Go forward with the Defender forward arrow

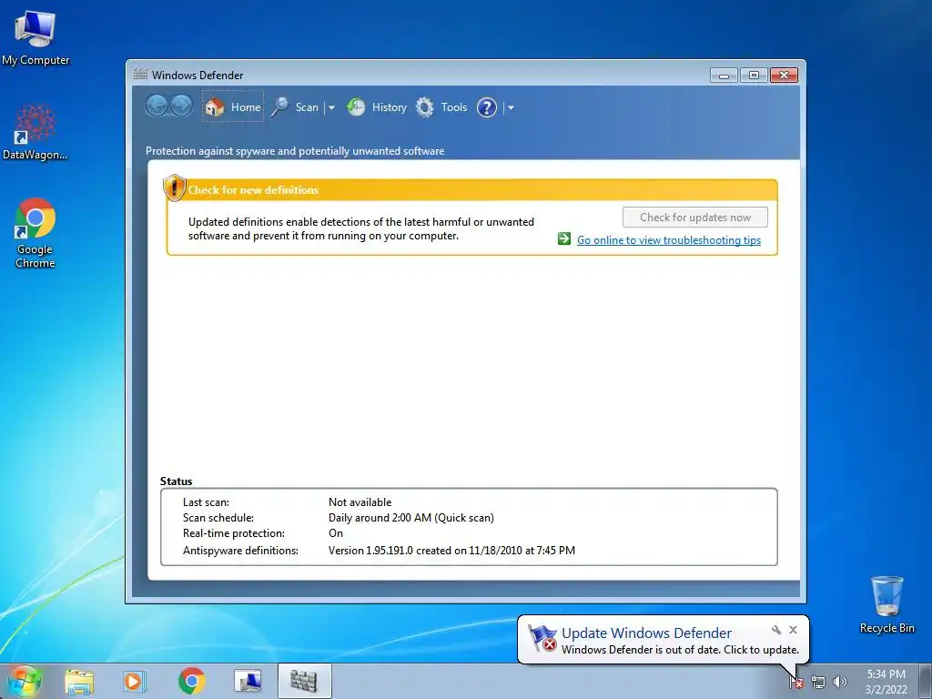[182, 106]
